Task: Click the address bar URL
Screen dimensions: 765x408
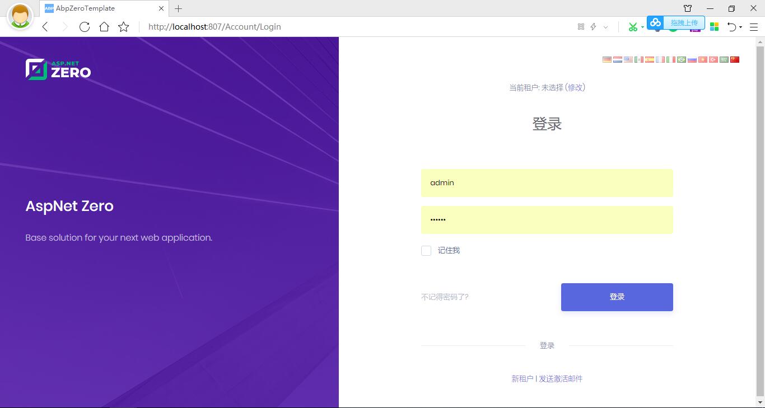Action: (214, 27)
